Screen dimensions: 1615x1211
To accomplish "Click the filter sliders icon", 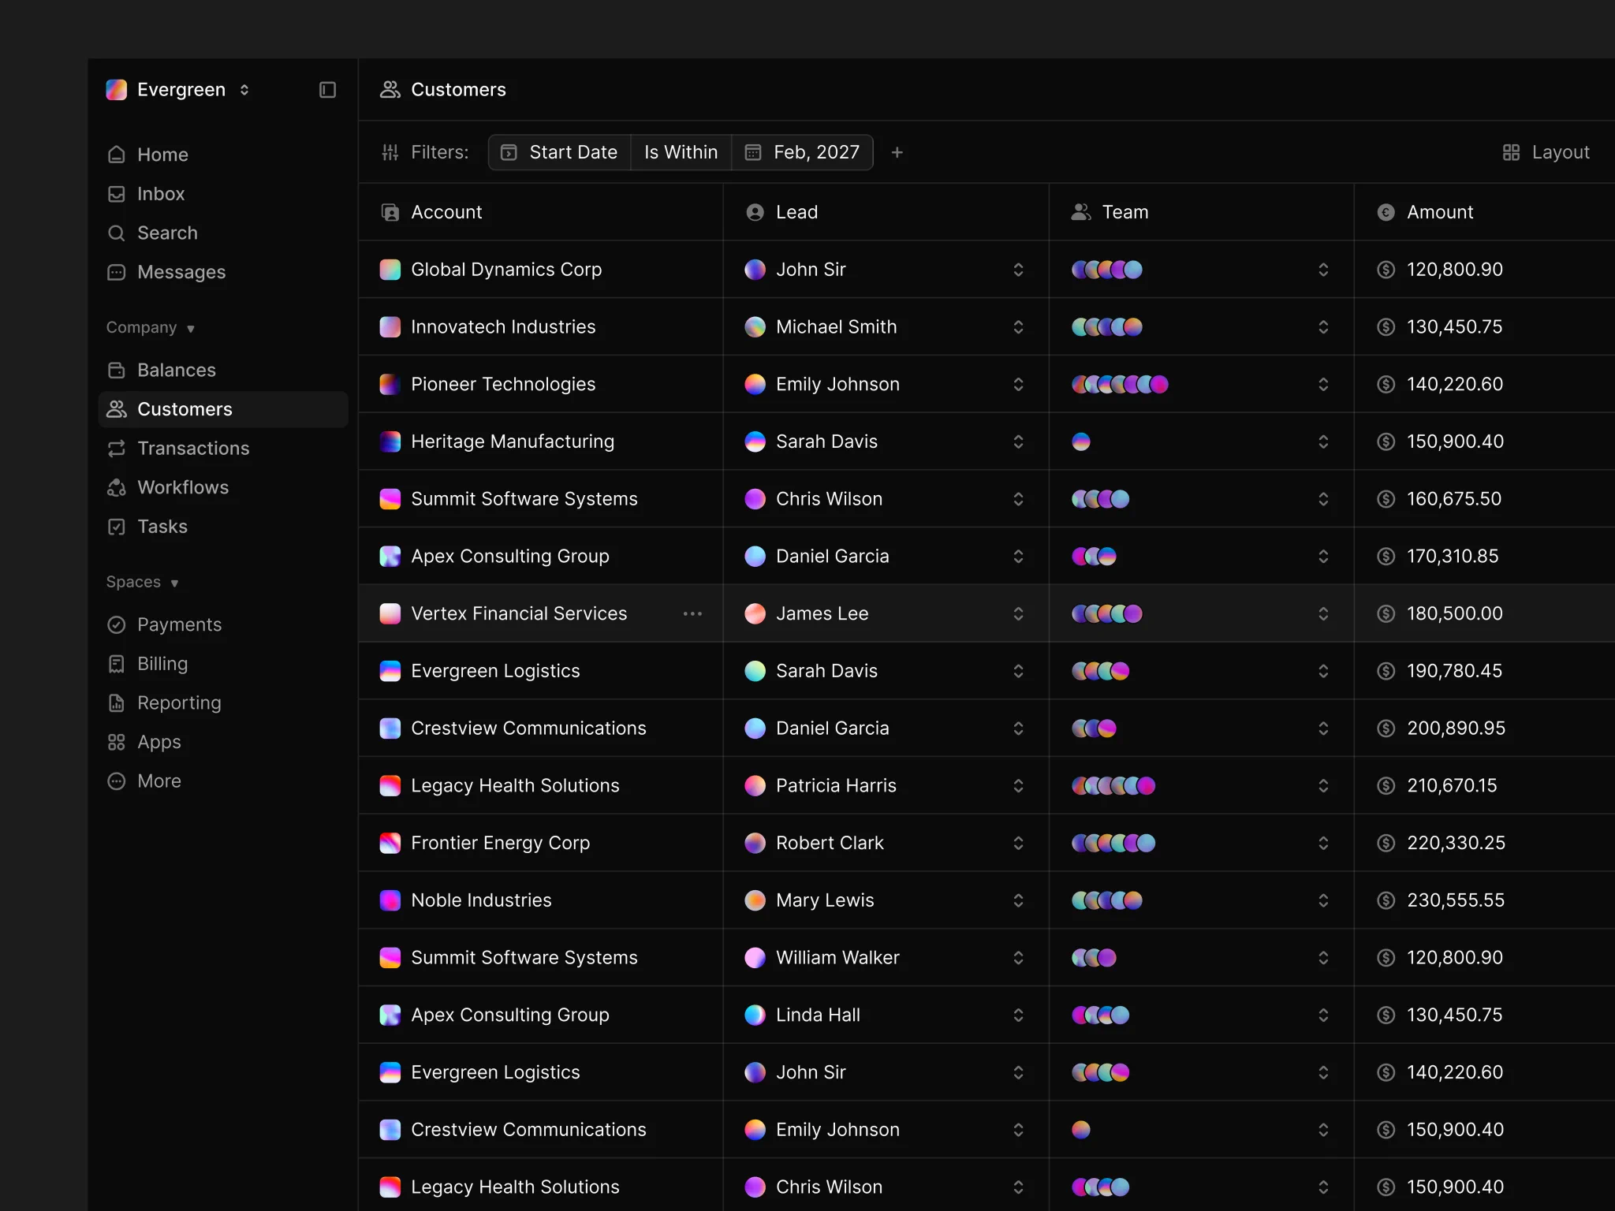I will tap(390, 152).
